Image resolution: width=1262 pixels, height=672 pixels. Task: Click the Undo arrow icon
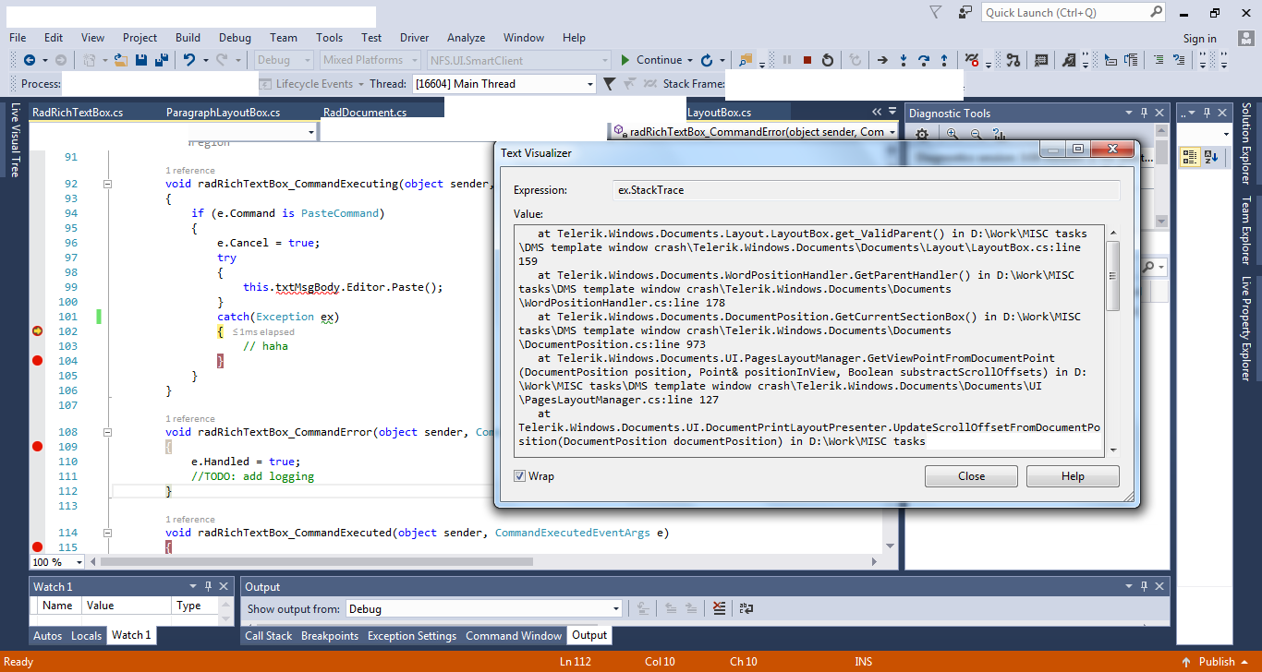(189, 60)
